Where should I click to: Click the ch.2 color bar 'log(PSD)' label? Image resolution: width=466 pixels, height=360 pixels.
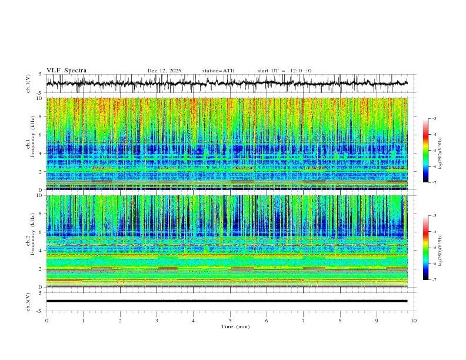coord(440,251)
